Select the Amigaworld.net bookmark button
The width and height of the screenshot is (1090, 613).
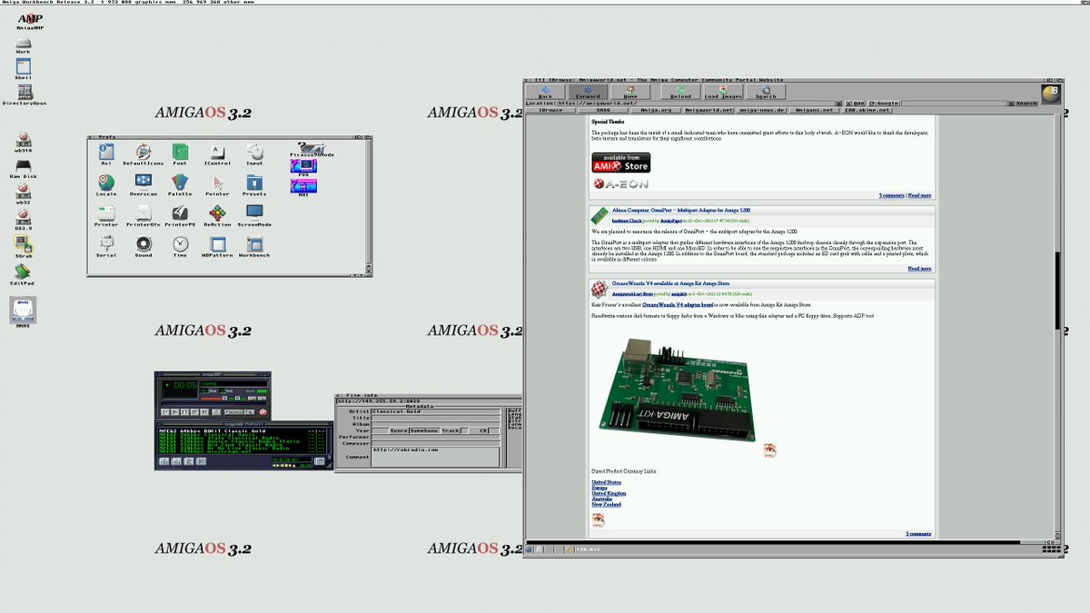point(708,110)
